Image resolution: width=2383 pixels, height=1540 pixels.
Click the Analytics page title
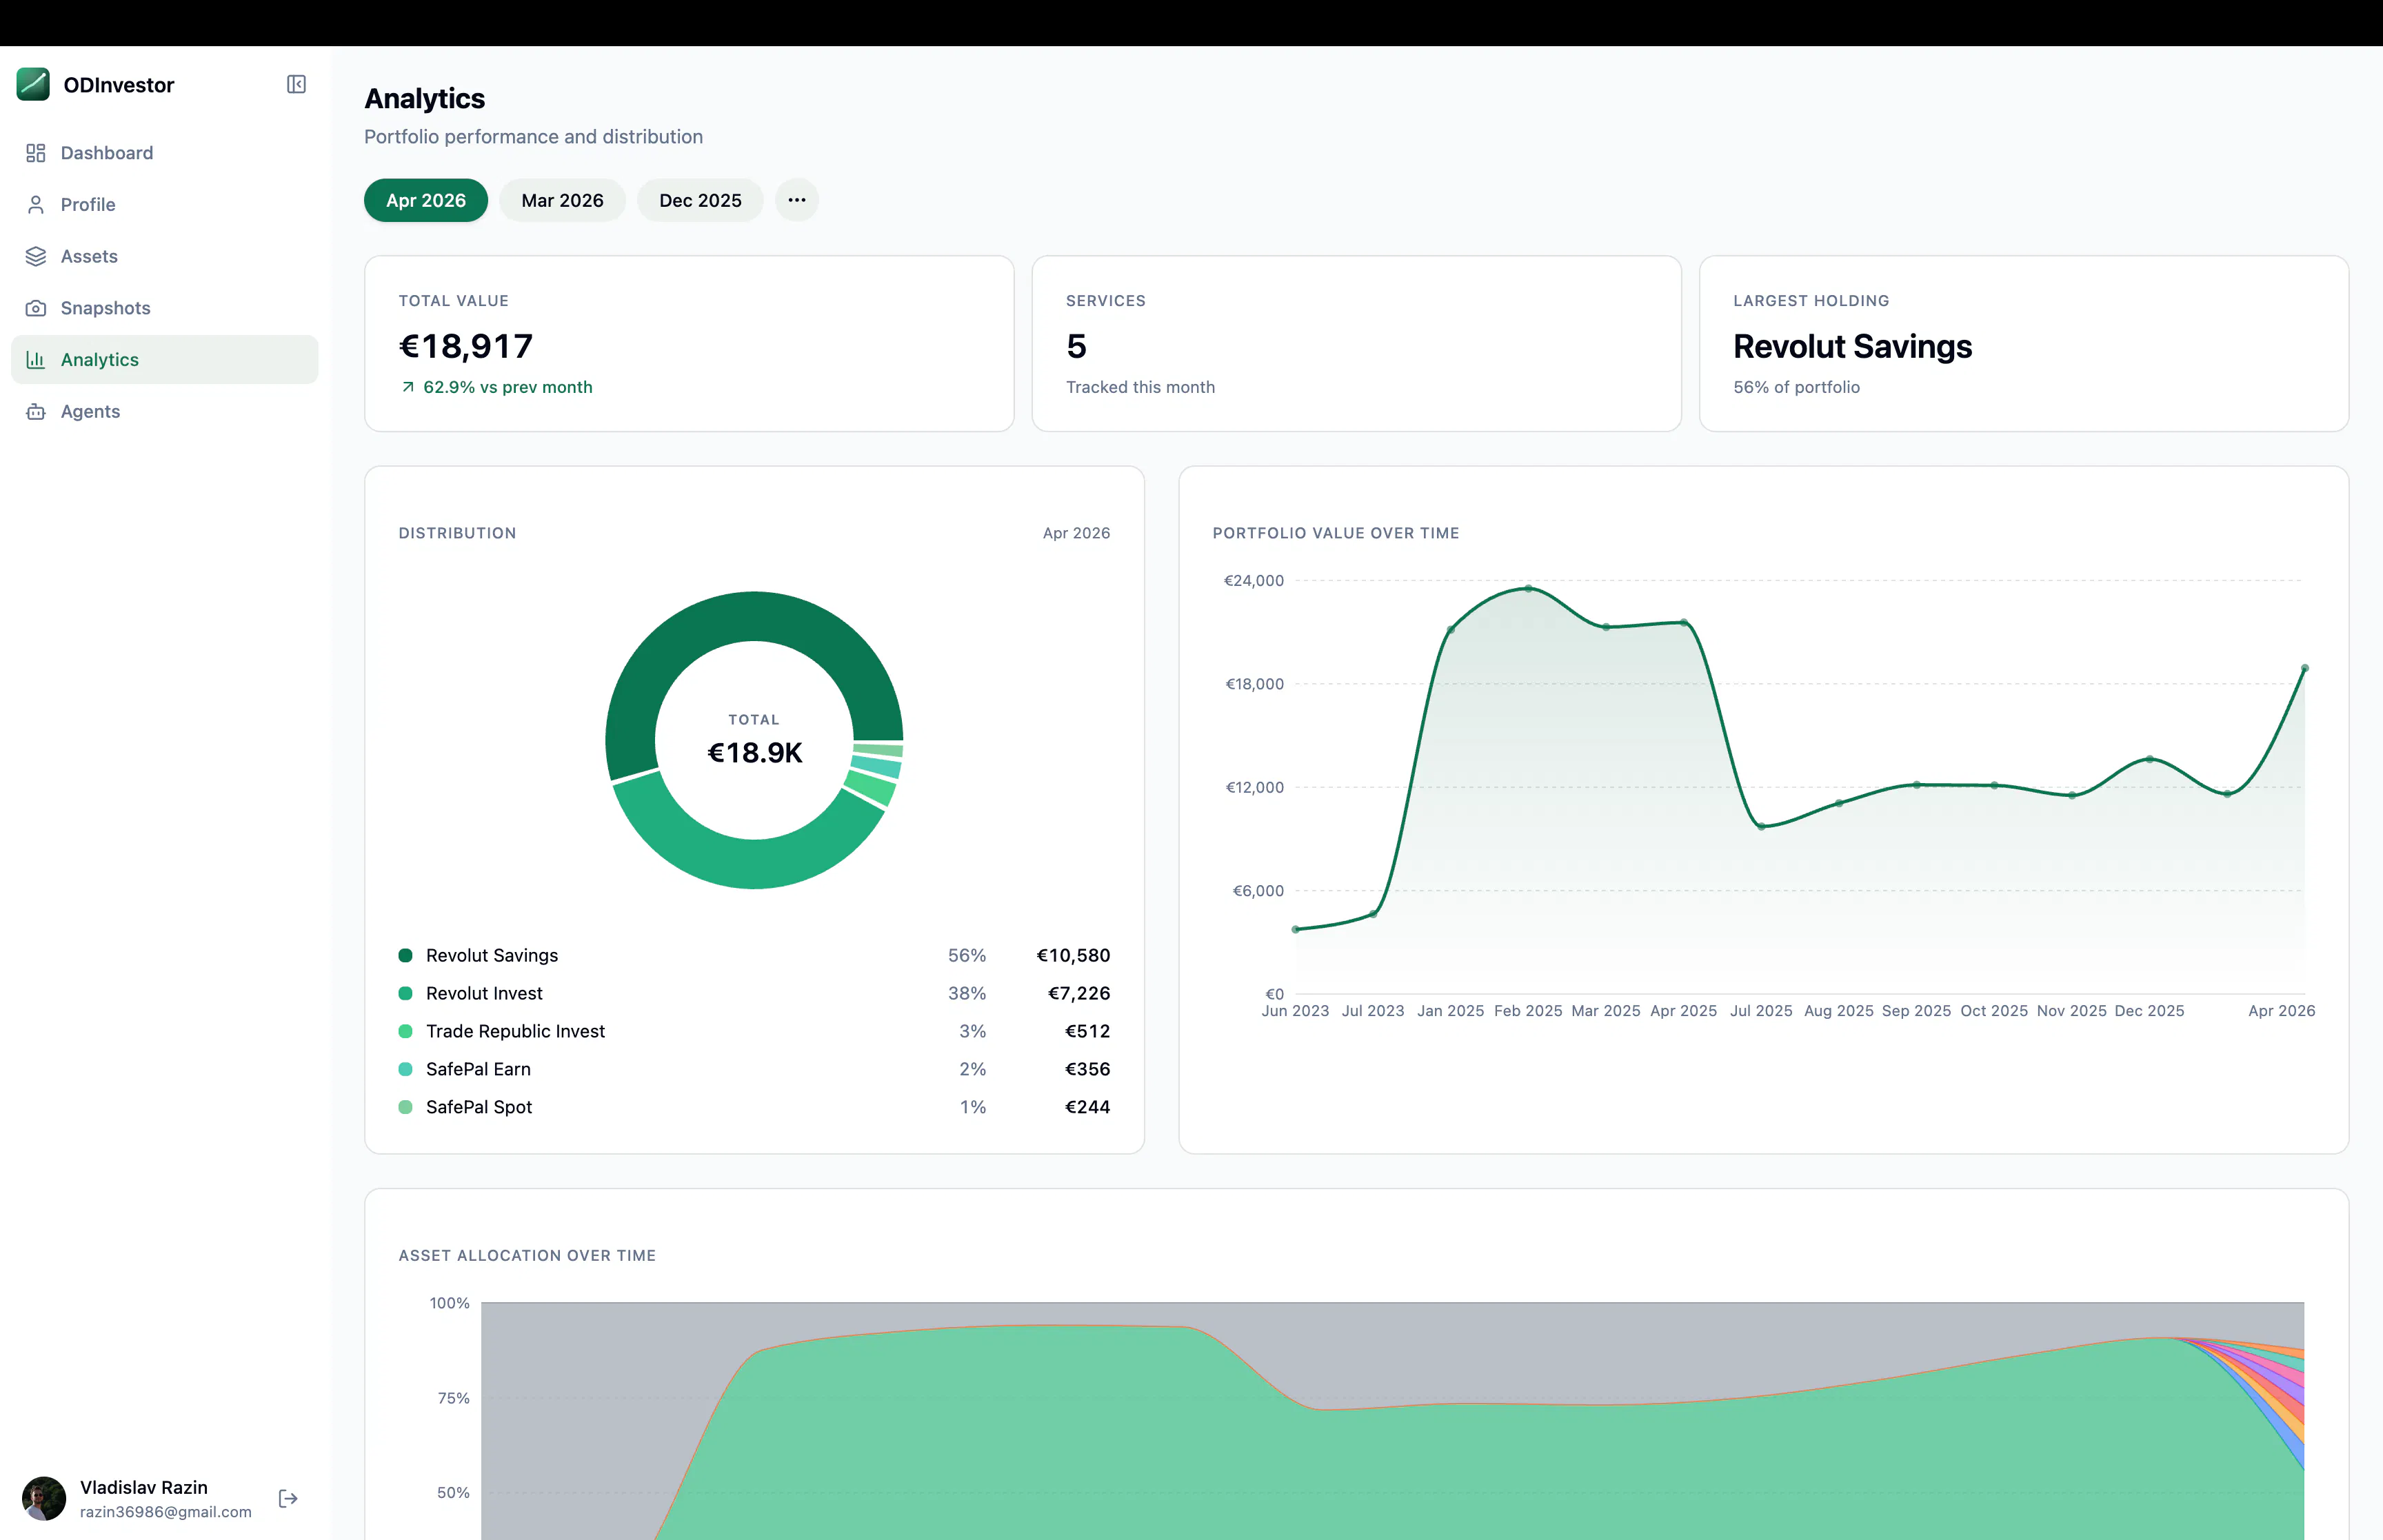[x=424, y=98]
